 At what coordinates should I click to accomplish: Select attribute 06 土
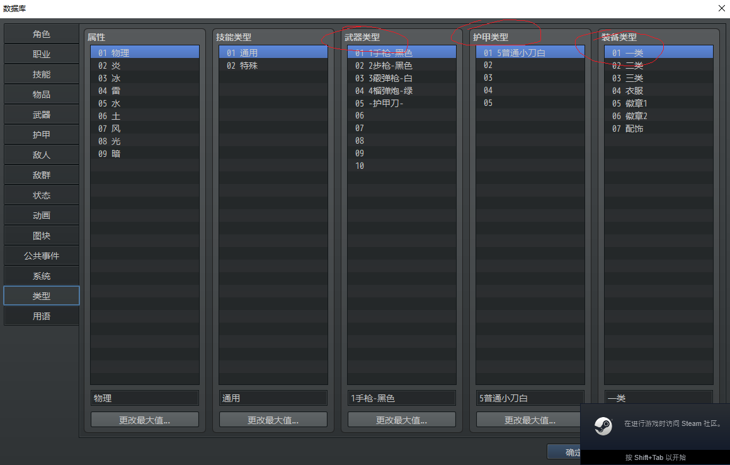pos(145,115)
